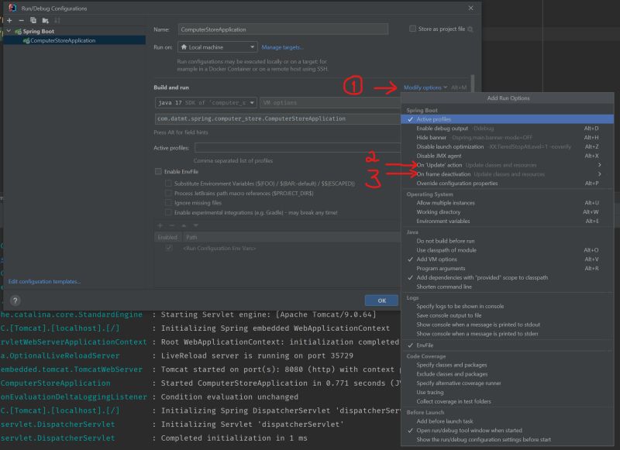Image resolution: width=620 pixels, height=450 pixels.
Task: Click the move-down arrow in the EnvFile panel
Action: tap(195, 225)
